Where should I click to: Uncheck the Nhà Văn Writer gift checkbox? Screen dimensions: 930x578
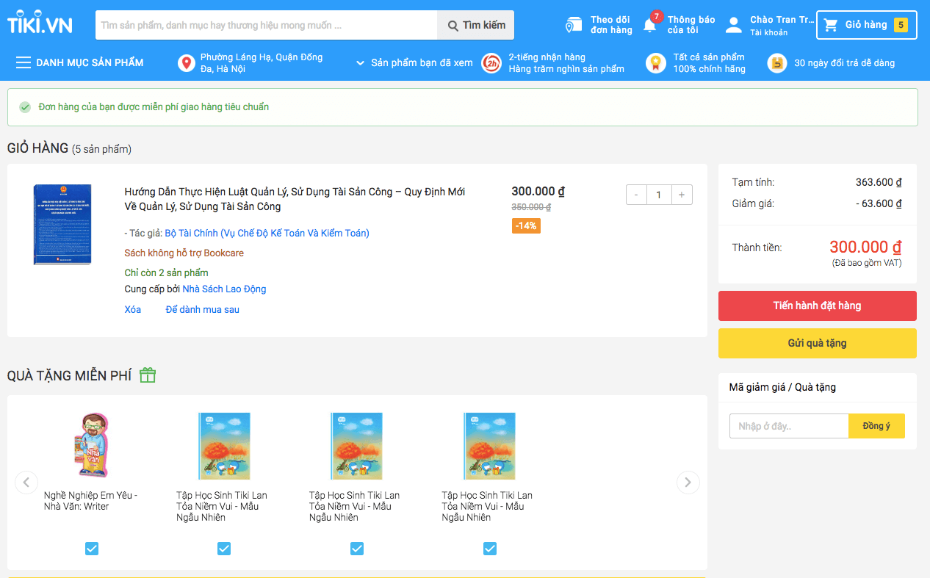(92, 548)
